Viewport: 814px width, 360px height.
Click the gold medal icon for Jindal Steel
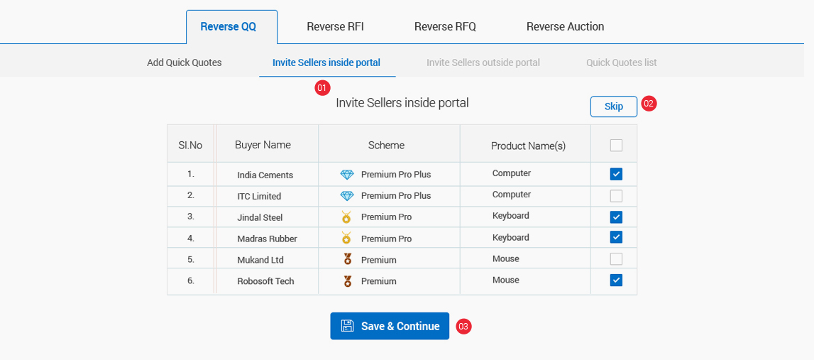pos(346,217)
